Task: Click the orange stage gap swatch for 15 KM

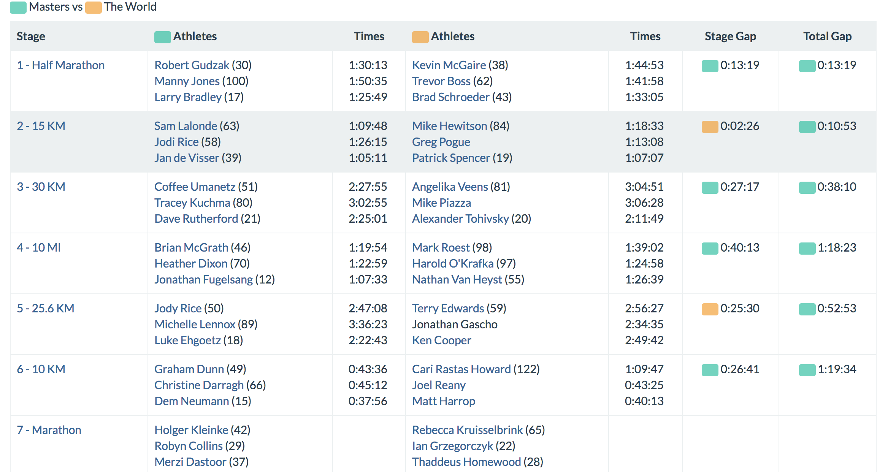Action: pos(710,127)
